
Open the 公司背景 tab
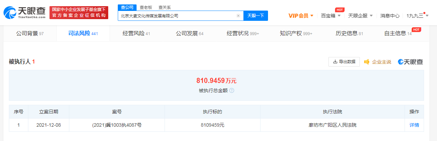[x=30, y=33]
